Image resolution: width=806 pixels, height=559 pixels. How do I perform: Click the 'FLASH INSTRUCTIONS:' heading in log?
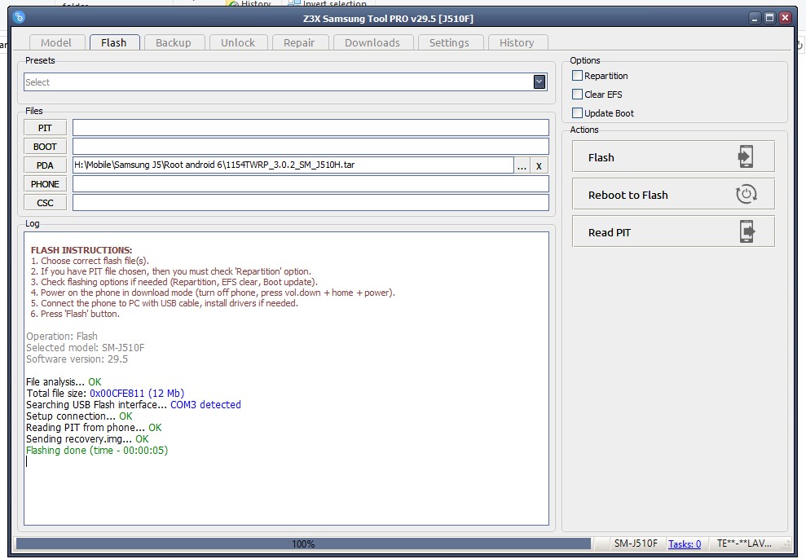coord(81,250)
